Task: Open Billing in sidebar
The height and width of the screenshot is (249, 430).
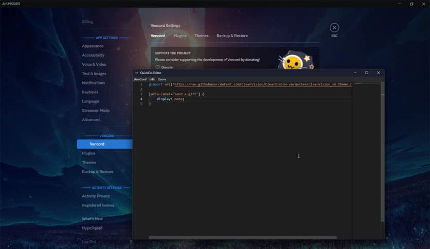Action: [x=87, y=22]
